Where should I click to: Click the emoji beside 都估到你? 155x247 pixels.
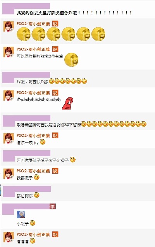pyautogui.click(x=36, y=195)
